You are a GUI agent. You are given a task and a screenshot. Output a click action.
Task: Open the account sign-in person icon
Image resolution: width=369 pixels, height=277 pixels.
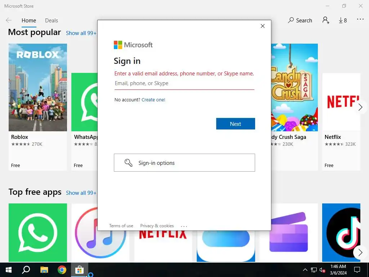[326, 20]
